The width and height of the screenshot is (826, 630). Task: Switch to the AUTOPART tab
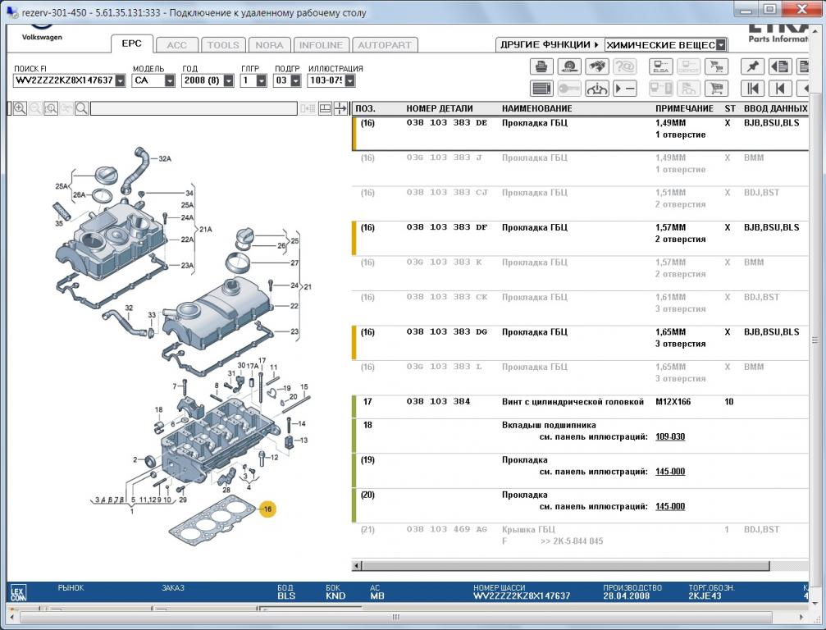[x=385, y=45]
